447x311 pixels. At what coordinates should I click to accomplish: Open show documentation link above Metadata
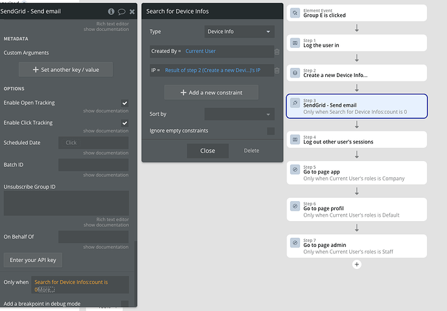click(106, 29)
